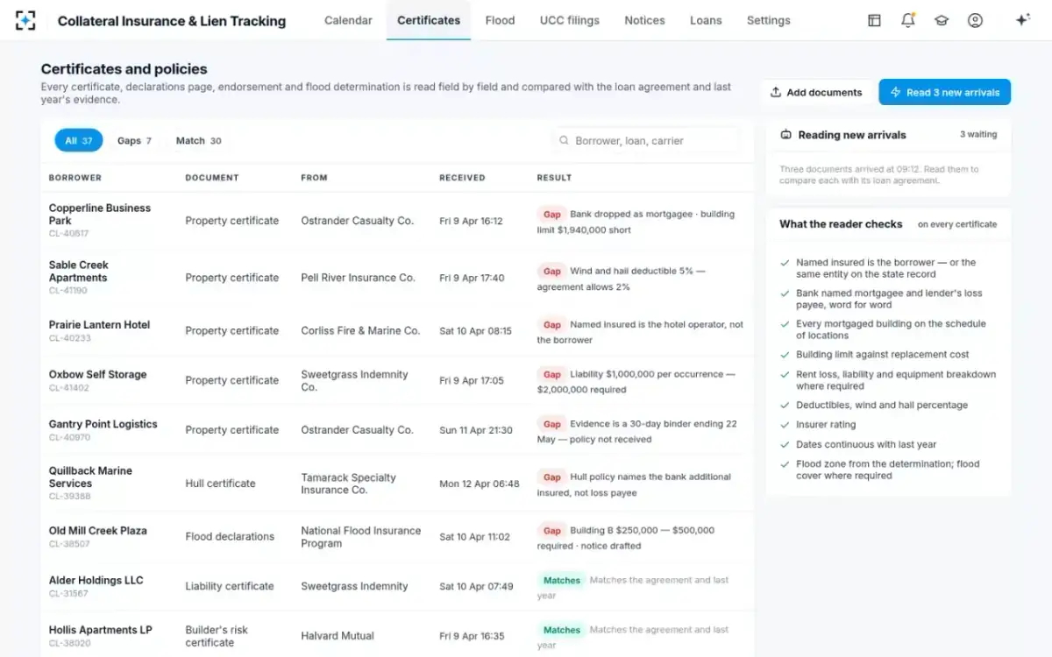Click the app logo icon
The height and width of the screenshot is (657, 1052).
coord(25,20)
